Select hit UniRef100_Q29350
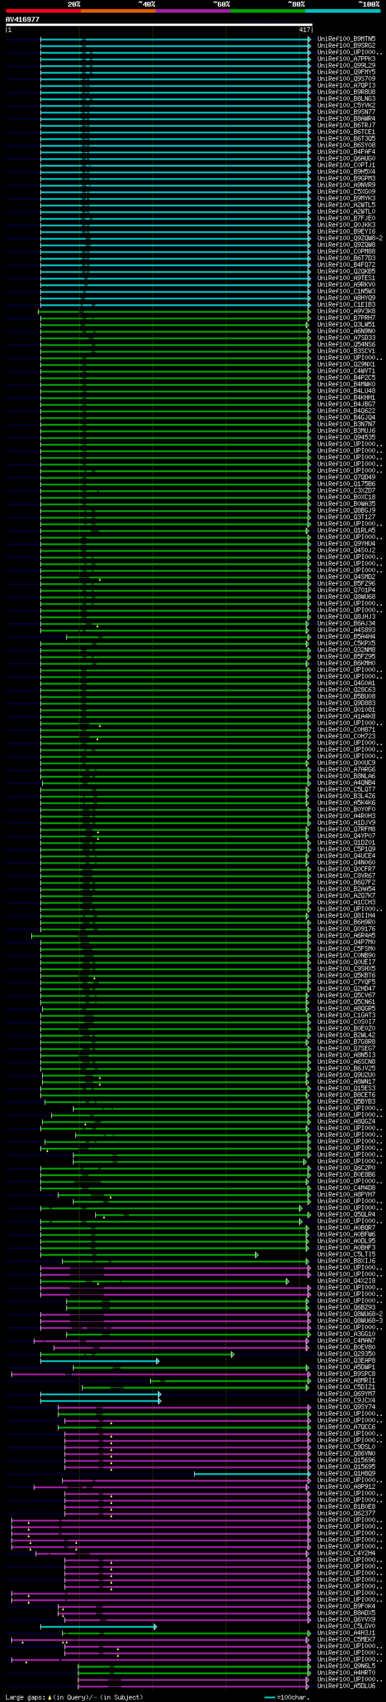The height and width of the screenshot is (1702, 386). tap(346, 1354)
